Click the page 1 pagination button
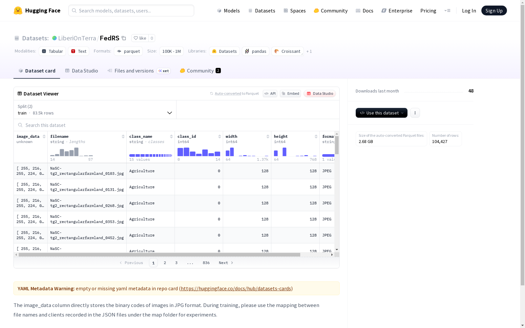The image size is (525, 328). pos(153,263)
